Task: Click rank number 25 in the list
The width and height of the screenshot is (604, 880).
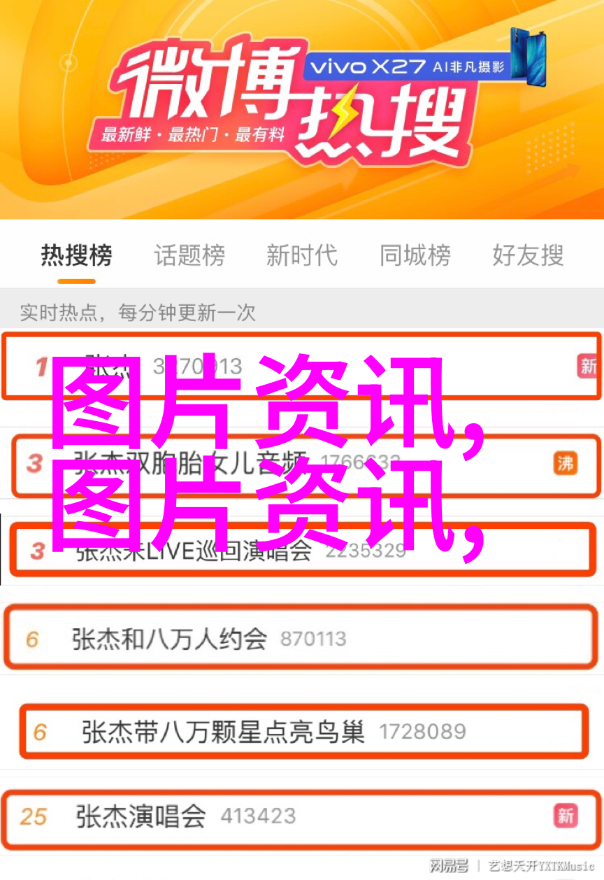Action: pyautogui.click(x=34, y=816)
